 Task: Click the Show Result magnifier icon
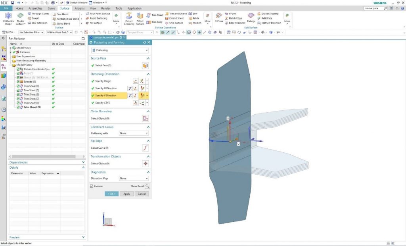click(147, 186)
